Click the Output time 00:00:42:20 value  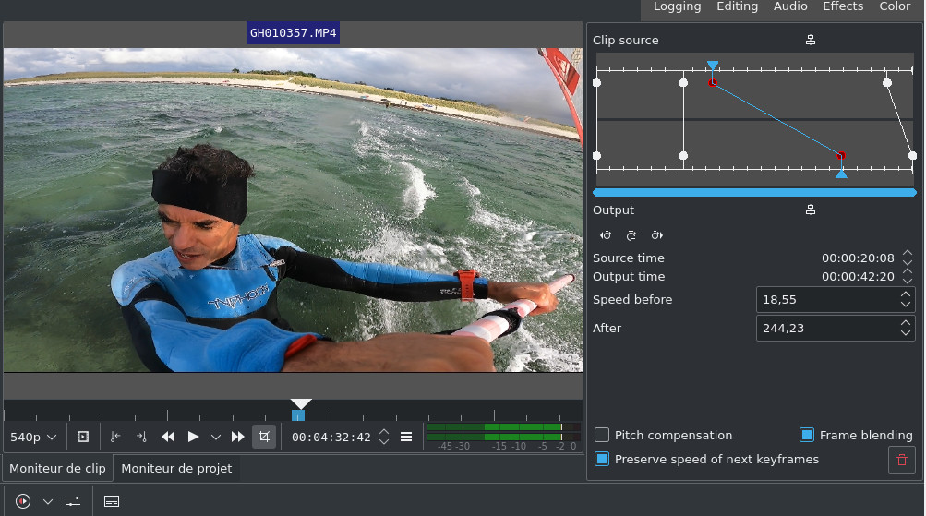(858, 277)
